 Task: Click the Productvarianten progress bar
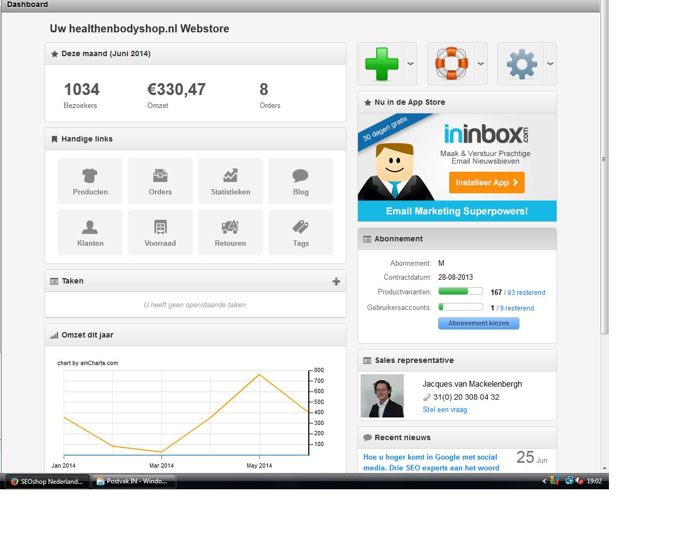(460, 291)
